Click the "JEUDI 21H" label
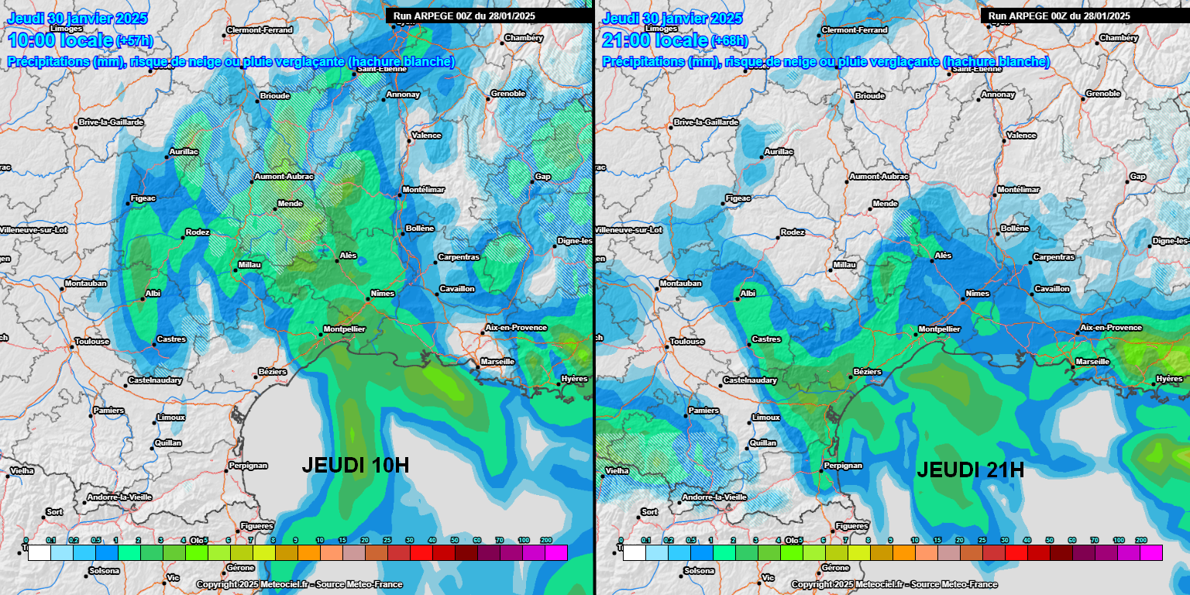 tap(970, 469)
